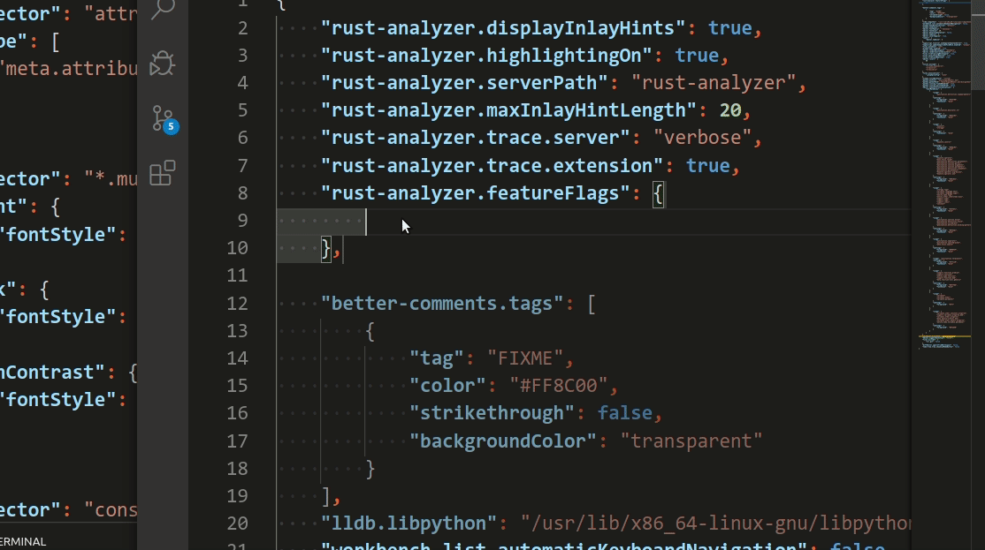Click the true value of highlightingOn
Viewport: 985px width, 550px height.
(x=697, y=56)
